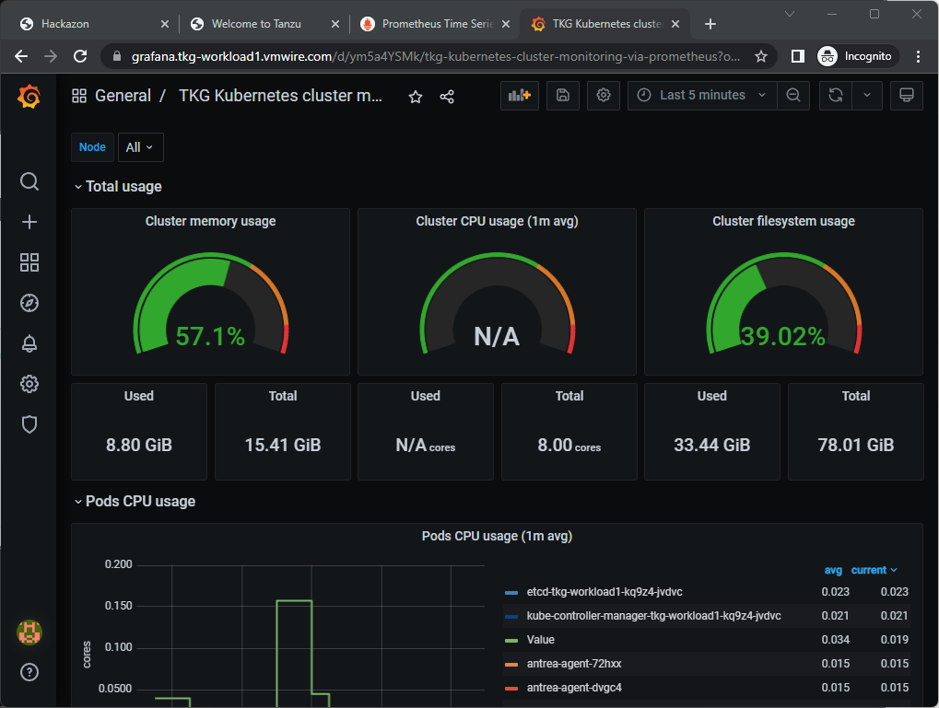The width and height of the screenshot is (939, 708).
Task: Click the General folder breadcrumb link
Action: (123, 96)
